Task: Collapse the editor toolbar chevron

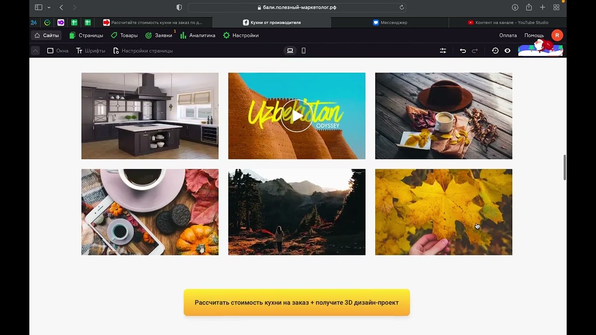Action: [x=35, y=51]
